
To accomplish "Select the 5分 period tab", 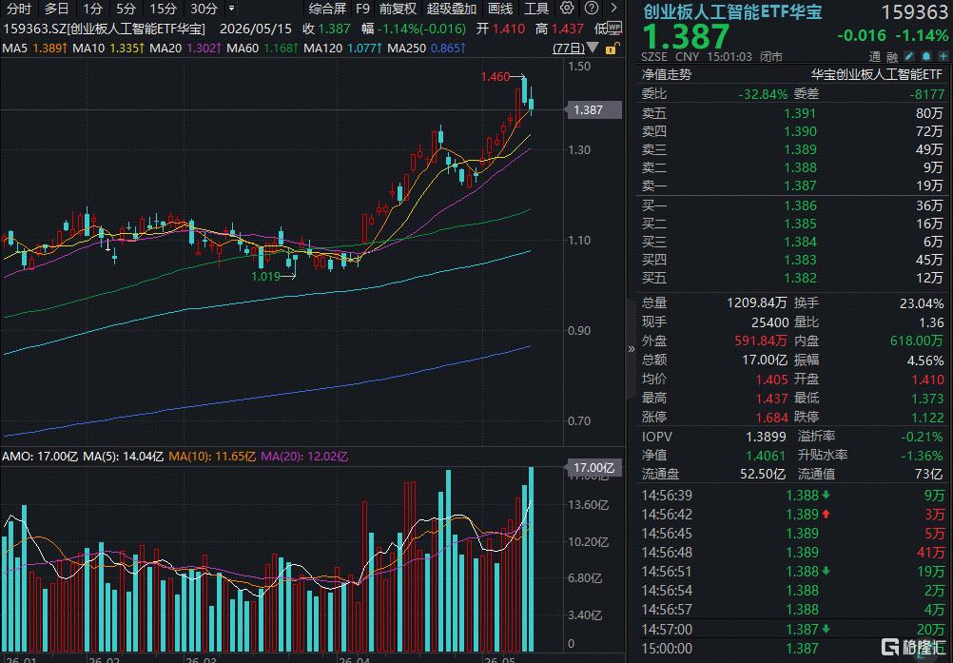I will point(126,9).
